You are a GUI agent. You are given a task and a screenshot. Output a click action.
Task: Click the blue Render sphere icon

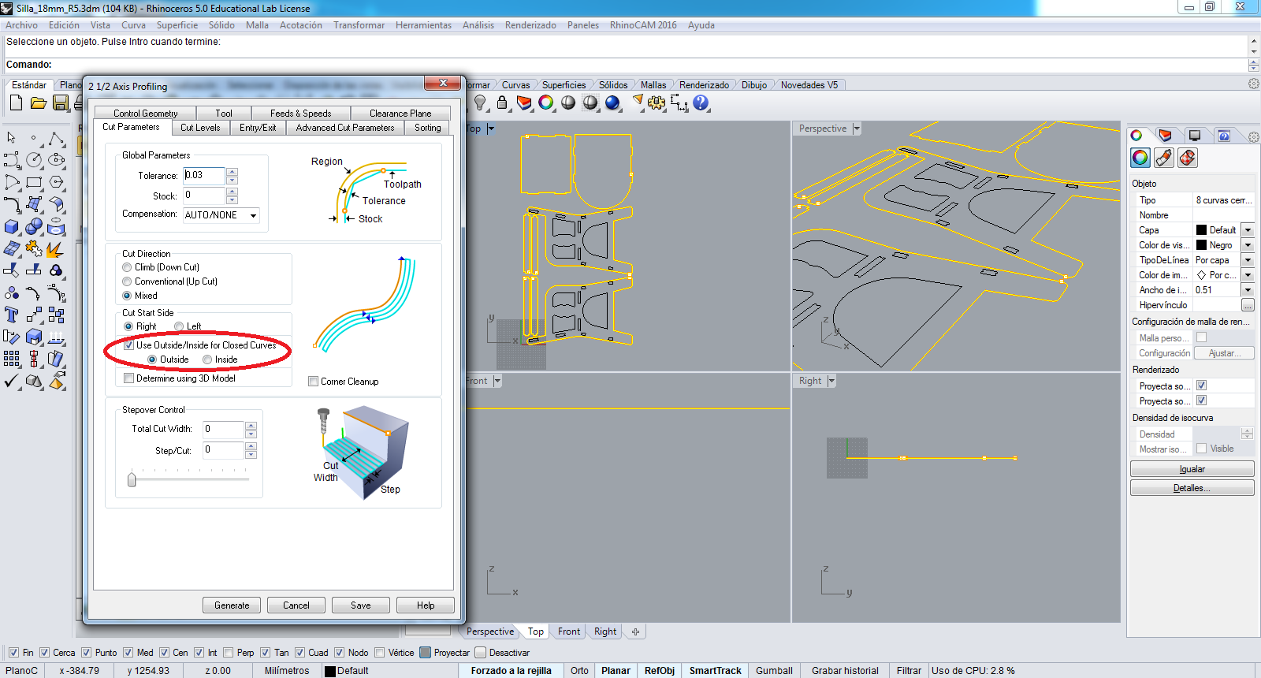(x=612, y=102)
